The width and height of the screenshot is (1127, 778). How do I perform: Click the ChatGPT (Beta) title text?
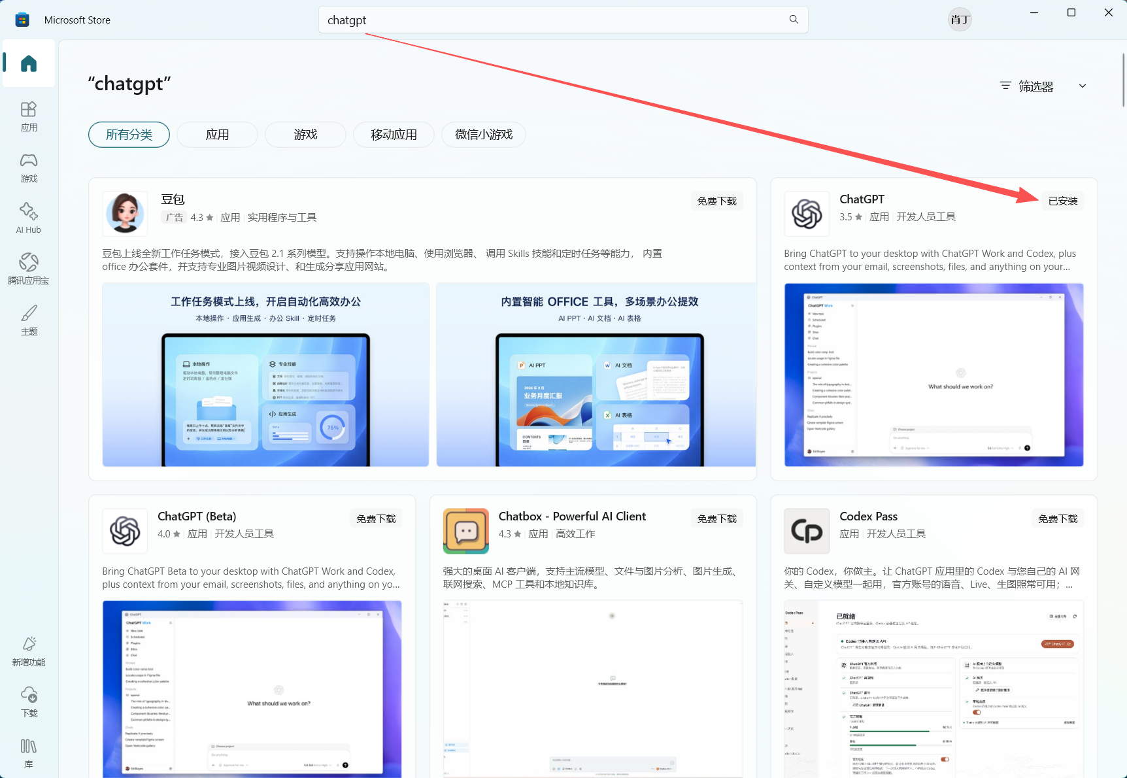coord(197,516)
